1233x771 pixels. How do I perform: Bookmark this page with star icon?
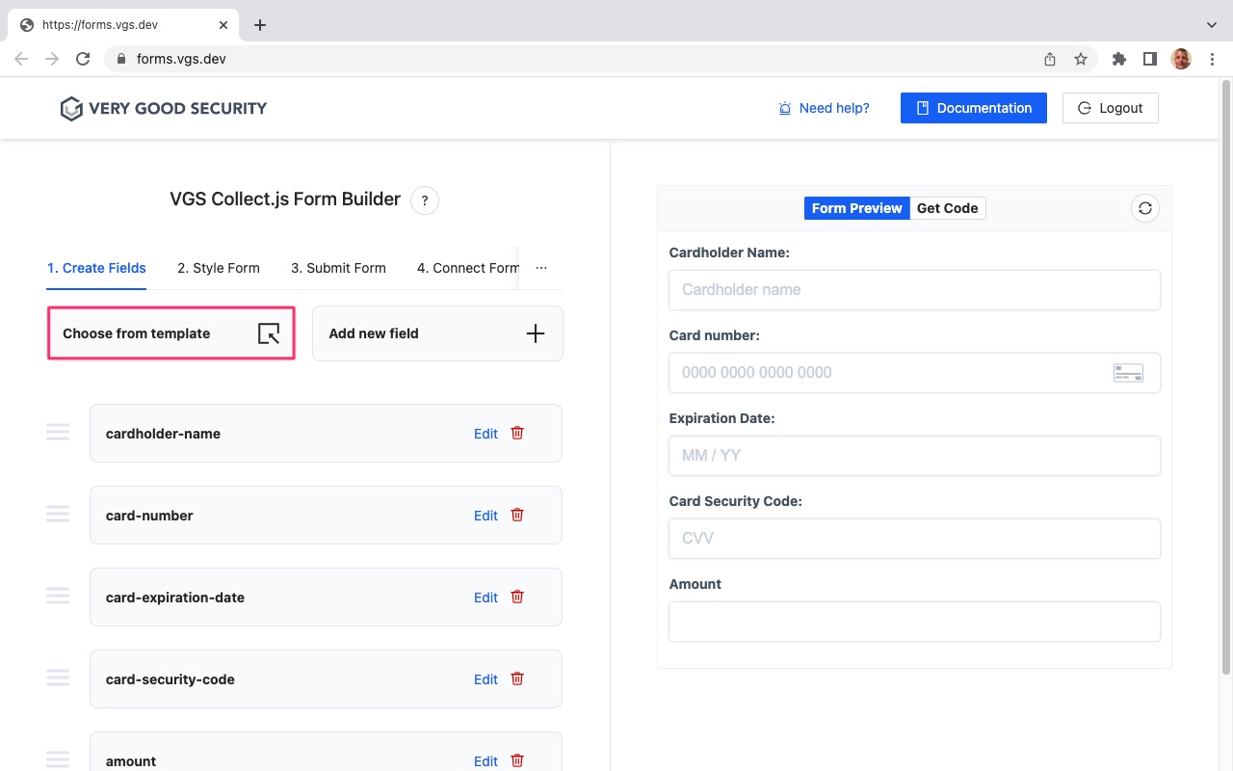pyautogui.click(x=1081, y=59)
